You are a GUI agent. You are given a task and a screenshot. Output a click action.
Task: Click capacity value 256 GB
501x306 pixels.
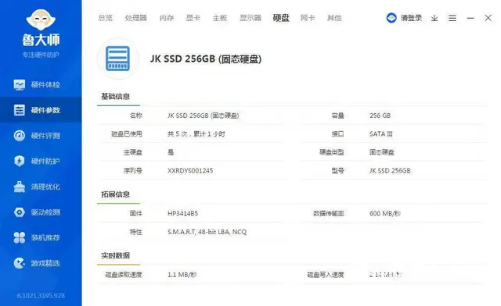(x=380, y=116)
